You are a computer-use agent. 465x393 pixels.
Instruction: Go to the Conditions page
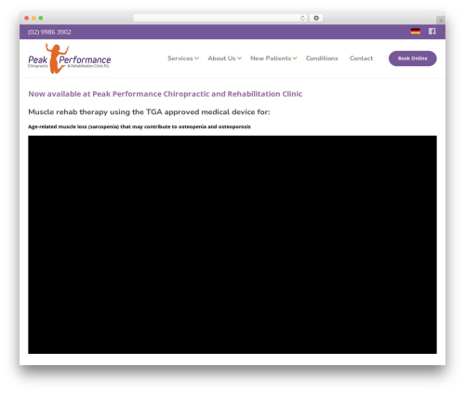(322, 59)
